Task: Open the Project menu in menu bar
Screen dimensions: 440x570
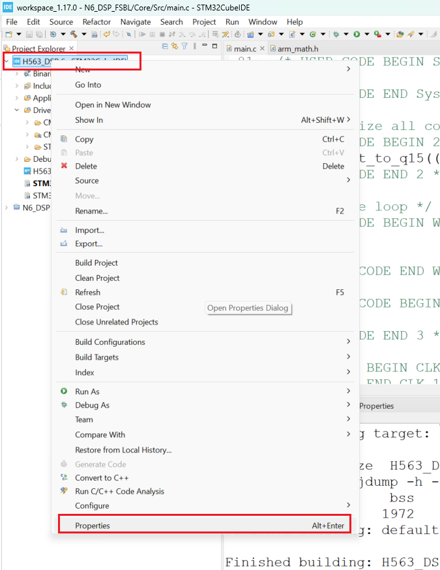Action: (x=204, y=22)
